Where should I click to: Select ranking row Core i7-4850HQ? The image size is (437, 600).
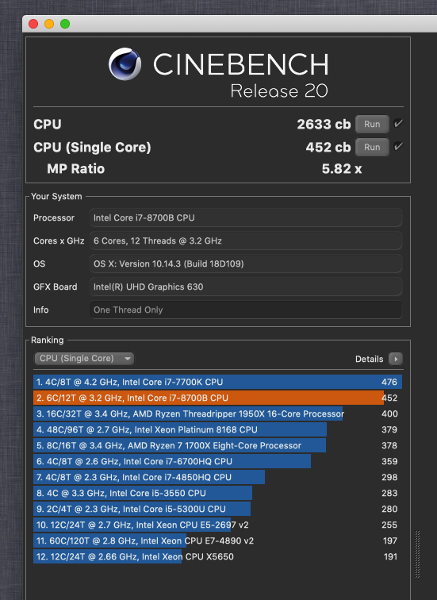[217, 477]
